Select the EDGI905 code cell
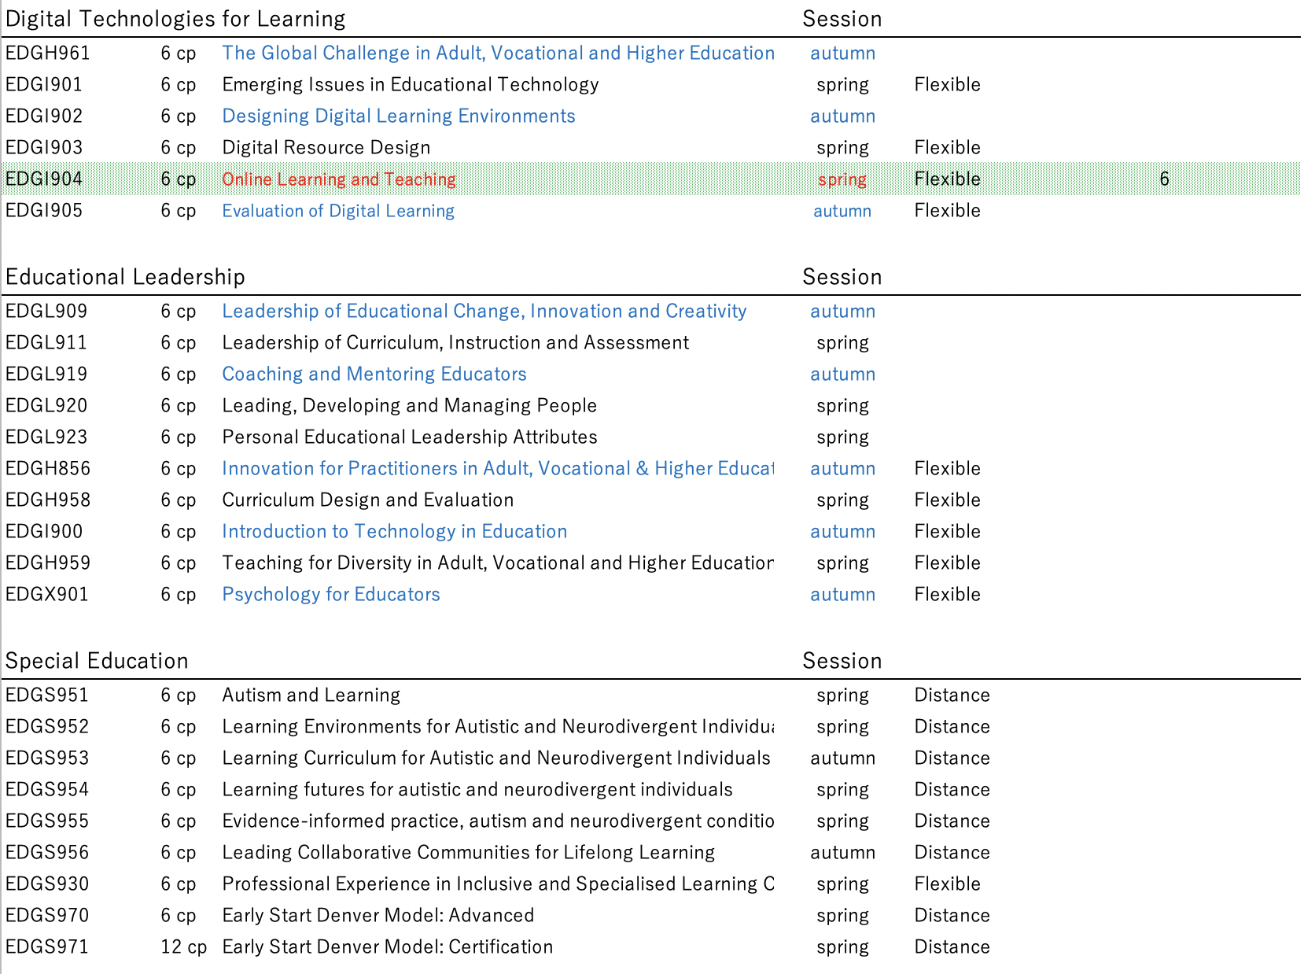This screenshot has width=1304, height=974. [x=44, y=210]
